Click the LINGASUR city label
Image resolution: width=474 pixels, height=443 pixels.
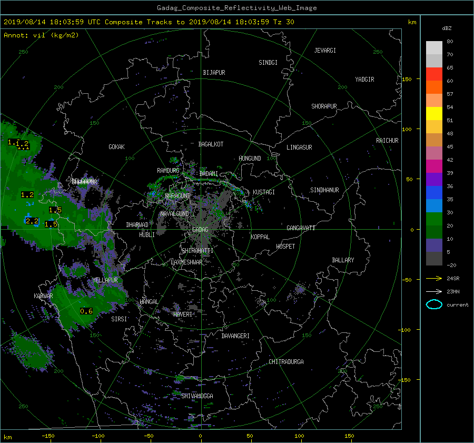[x=299, y=147]
